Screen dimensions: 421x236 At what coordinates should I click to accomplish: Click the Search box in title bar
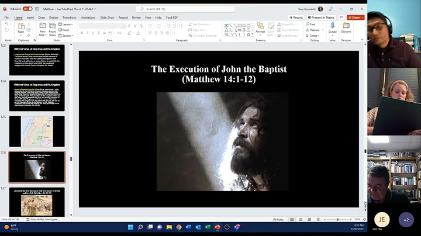tap(185, 9)
